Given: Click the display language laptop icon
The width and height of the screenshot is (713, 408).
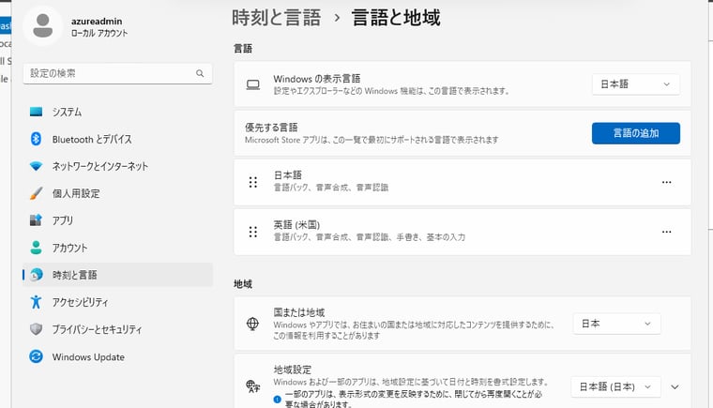Looking at the screenshot, I should coord(253,84).
